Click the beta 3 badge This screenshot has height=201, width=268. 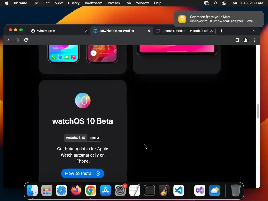94,138
